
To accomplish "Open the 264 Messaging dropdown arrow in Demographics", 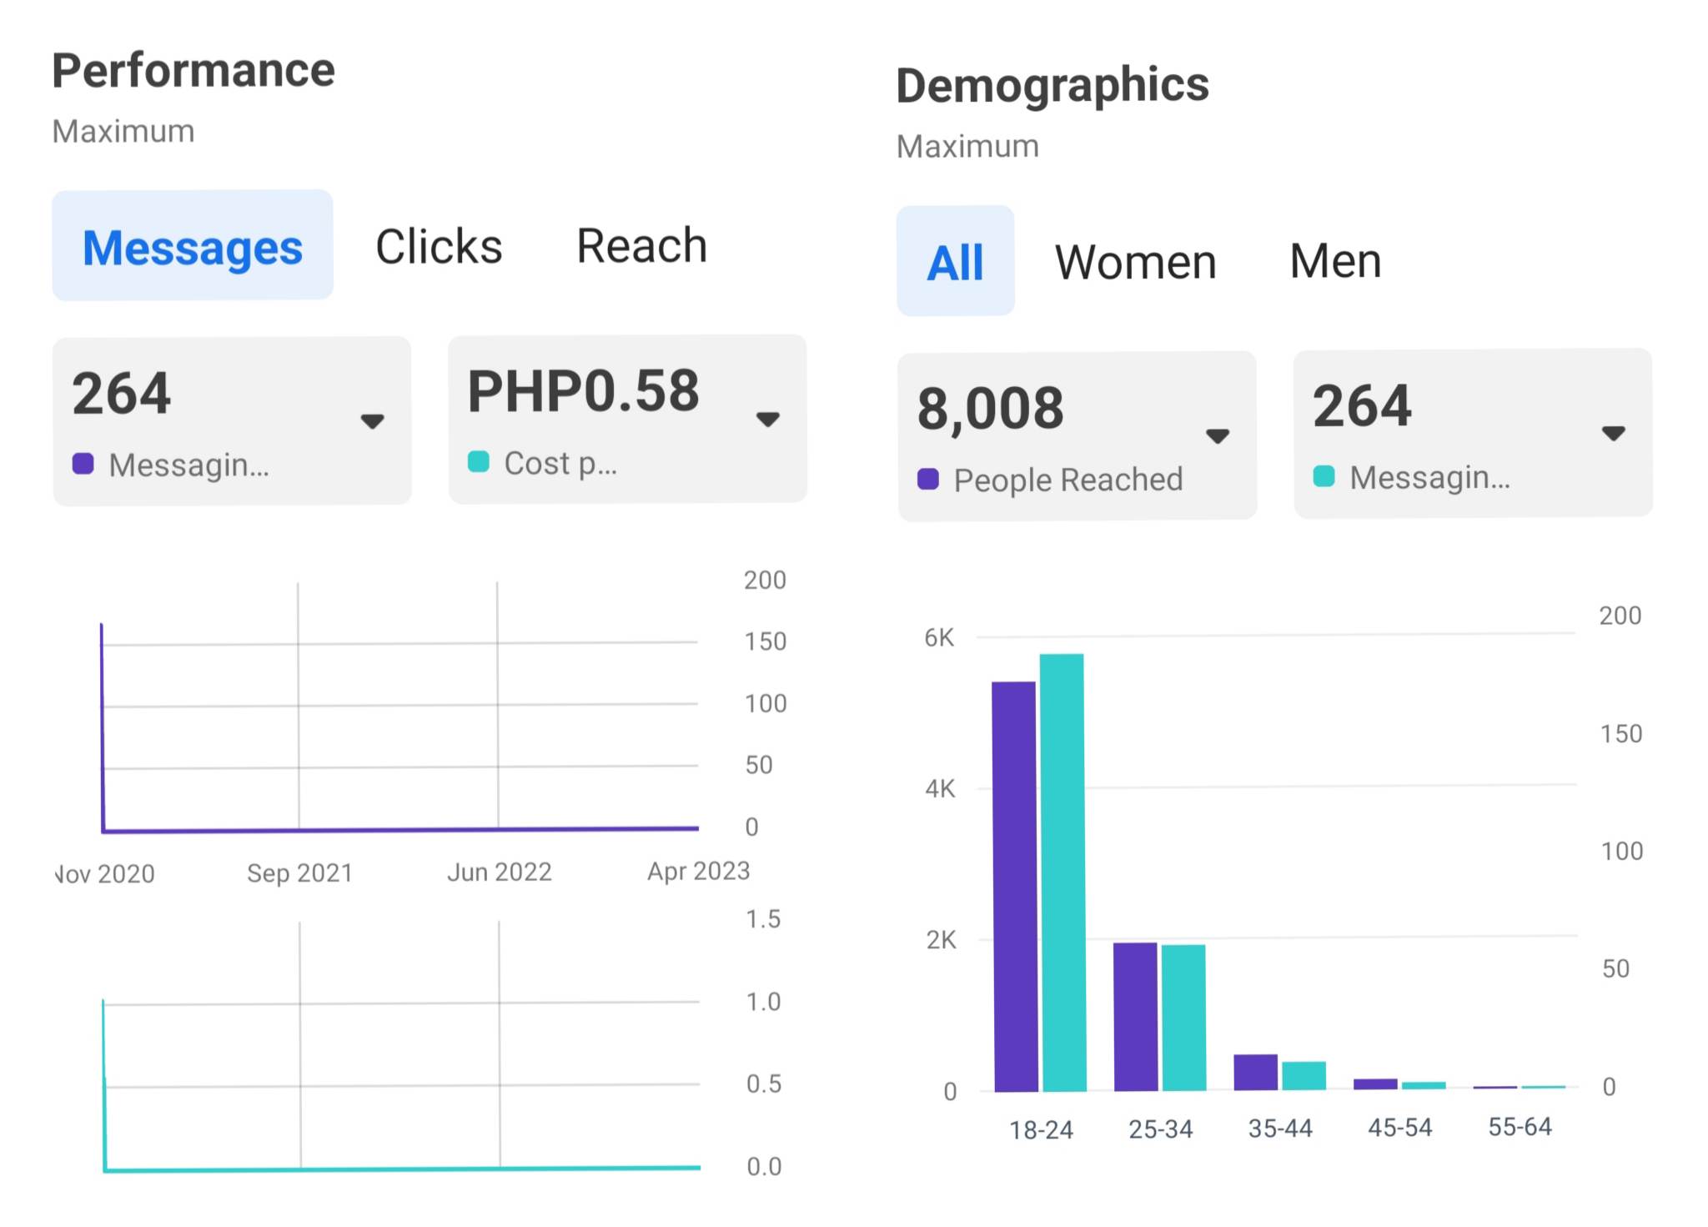I will [x=1613, y=433].
